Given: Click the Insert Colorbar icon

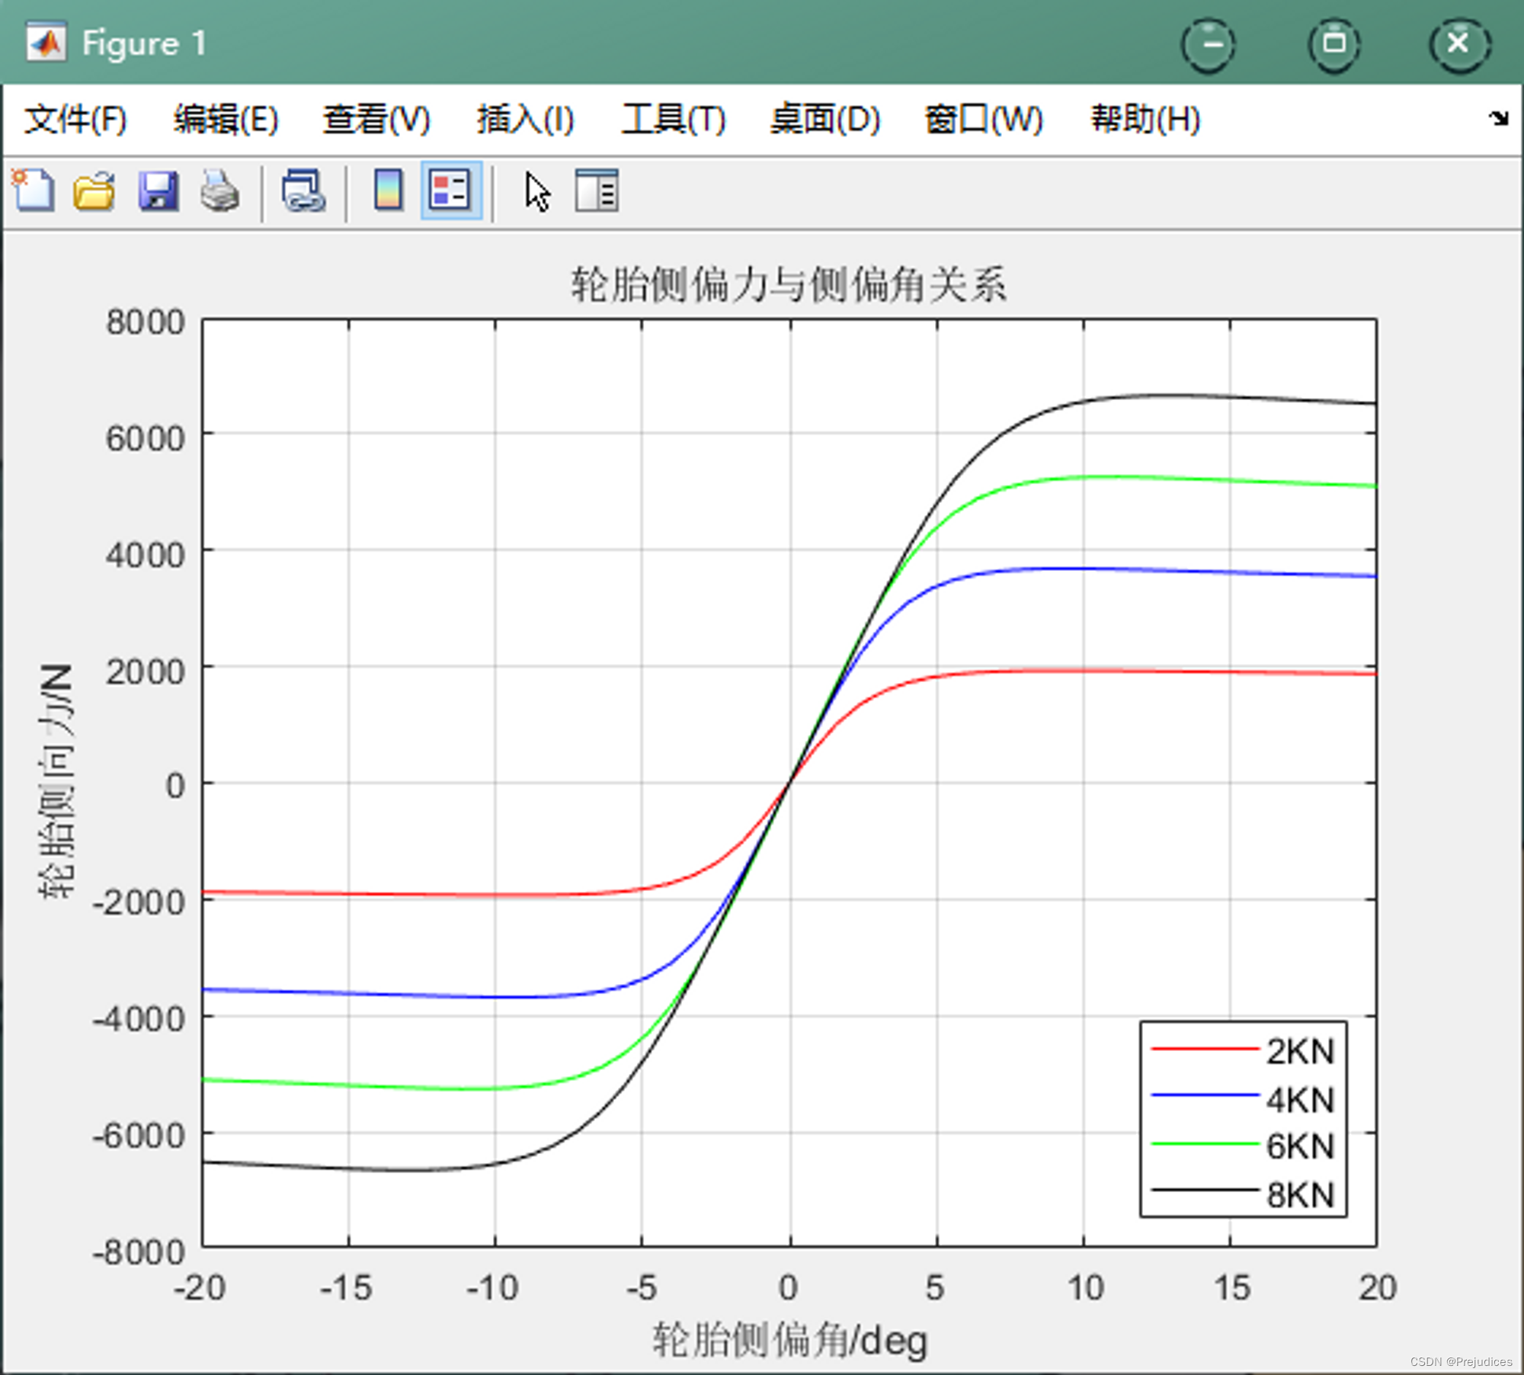Looking at the screenshot, I should [389, 191].
